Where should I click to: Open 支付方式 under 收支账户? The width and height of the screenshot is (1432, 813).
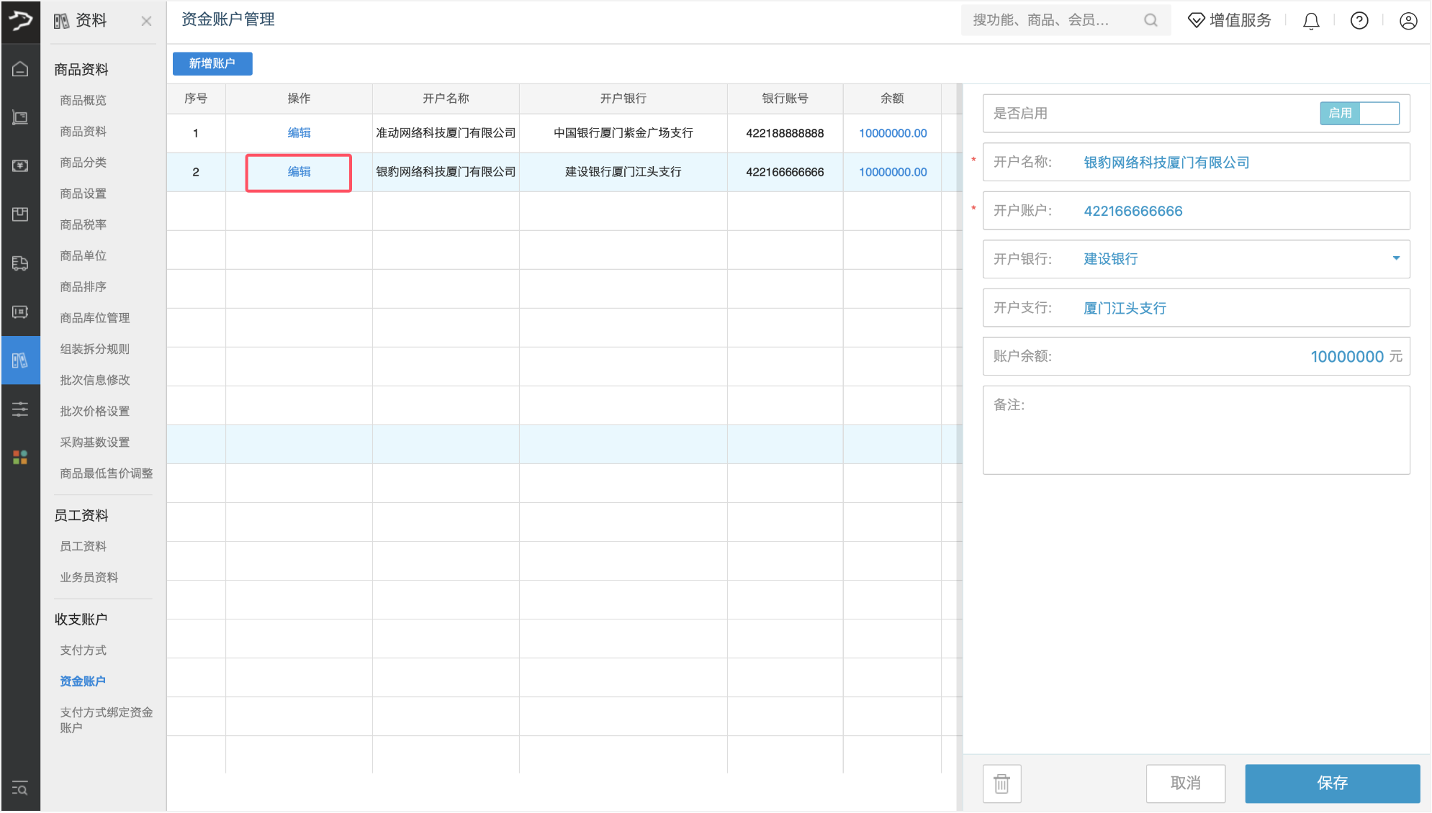(82, 650)
